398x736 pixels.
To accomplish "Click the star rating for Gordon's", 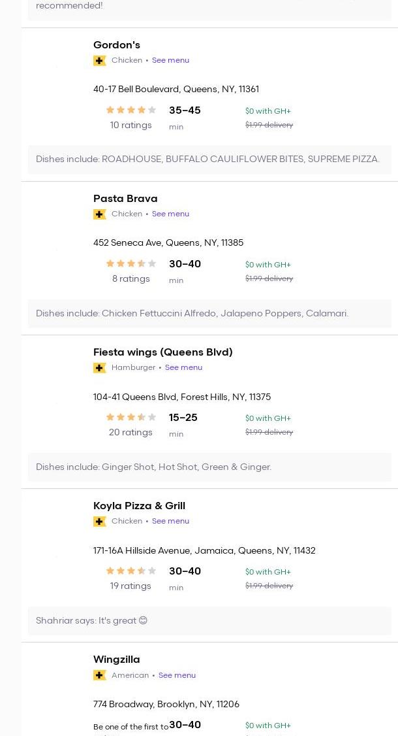I will (131, 110).
